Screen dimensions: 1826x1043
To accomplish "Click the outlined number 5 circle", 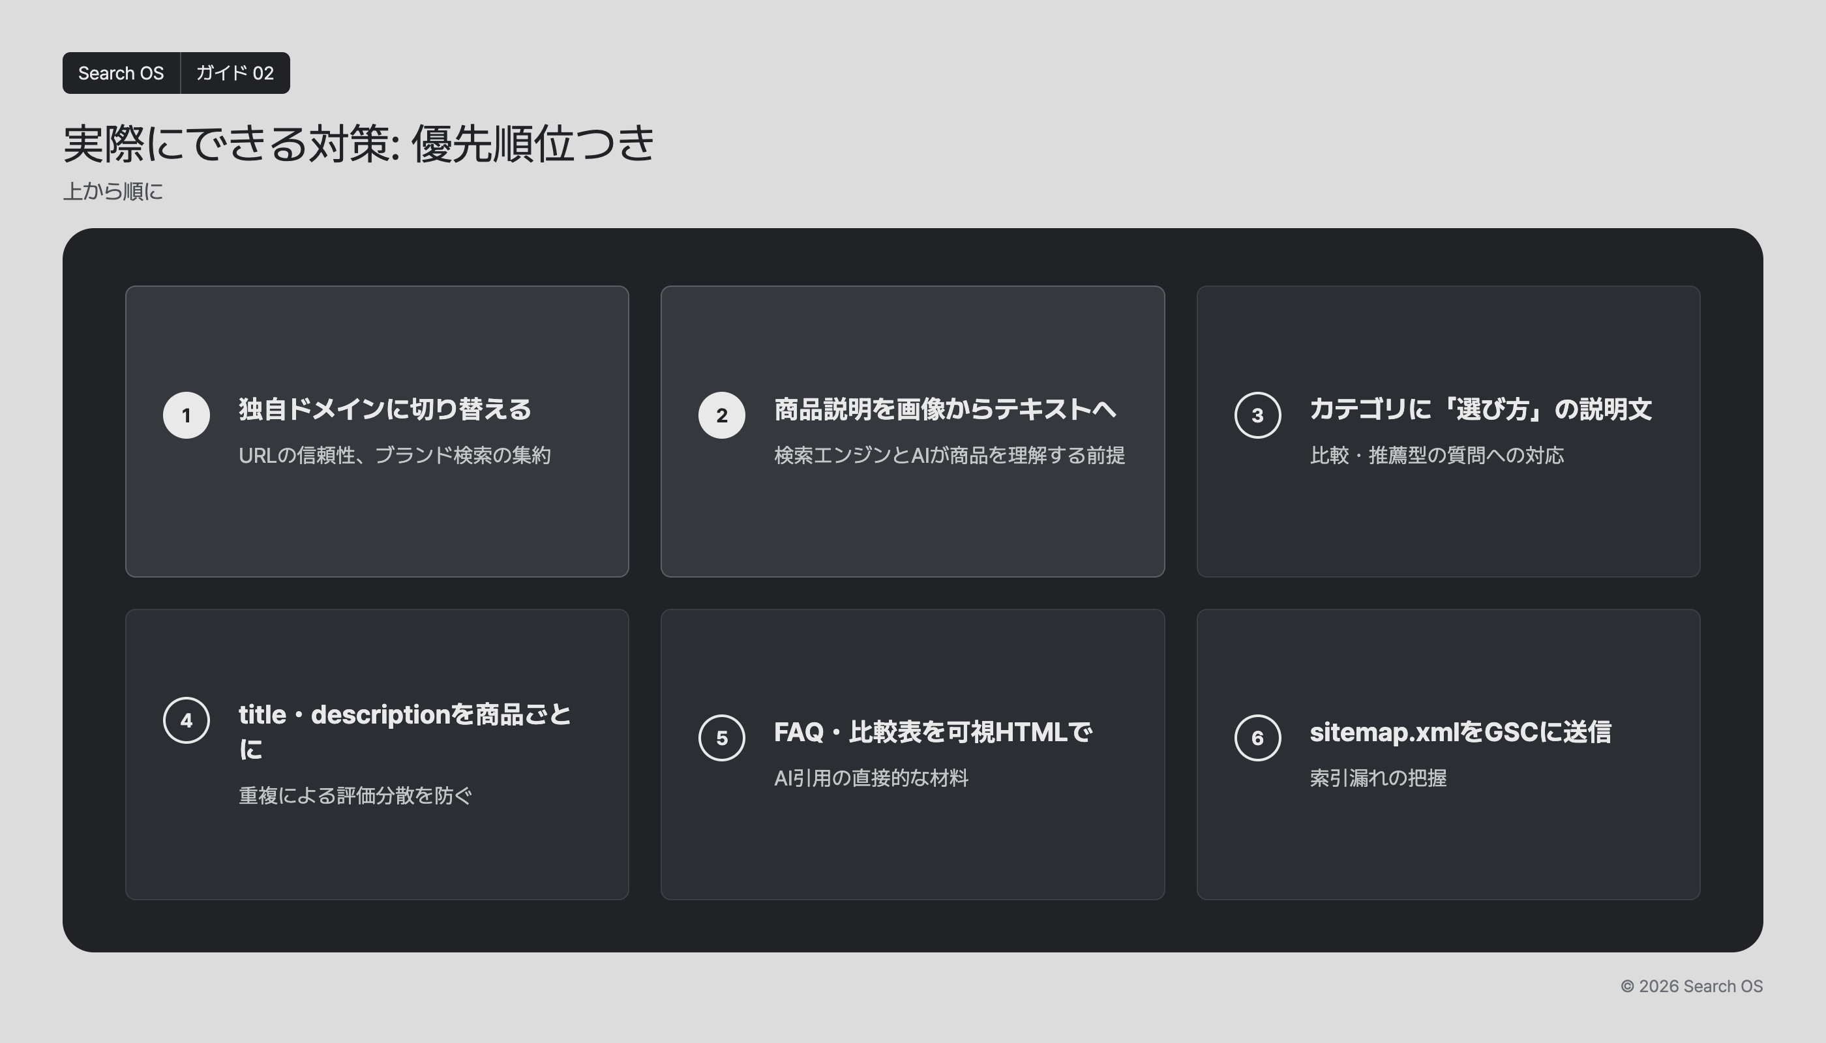I will 722,738.
